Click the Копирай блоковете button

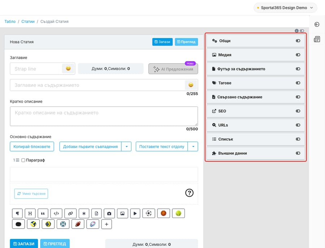coord(32,146)
